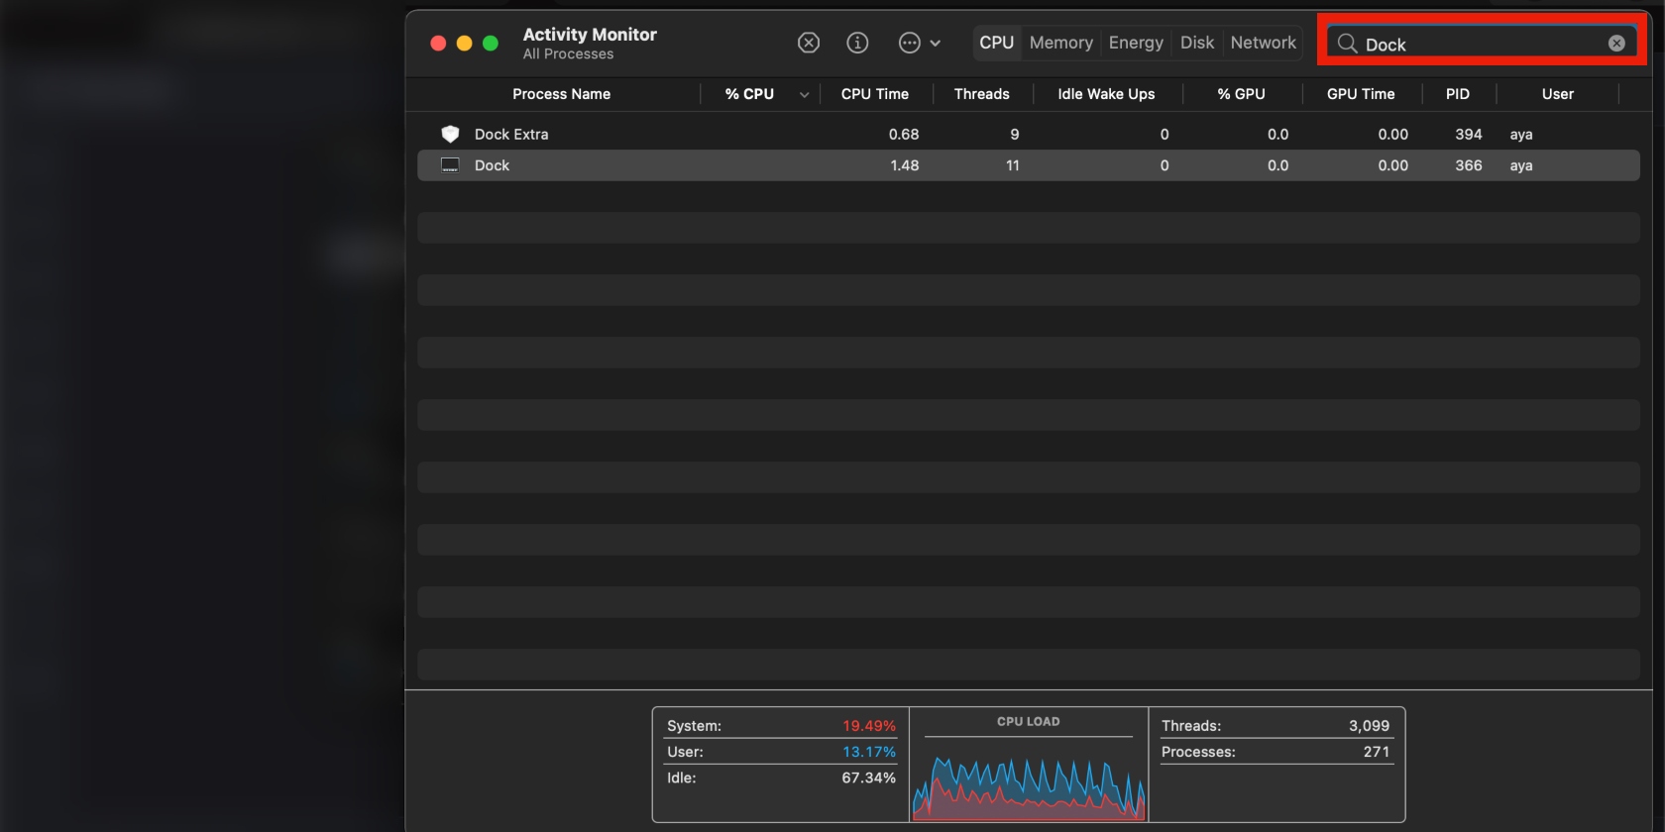Show the Network tab
Image resolution: width=1665 pixels, height=832 pixels.
coord(1263,43)
